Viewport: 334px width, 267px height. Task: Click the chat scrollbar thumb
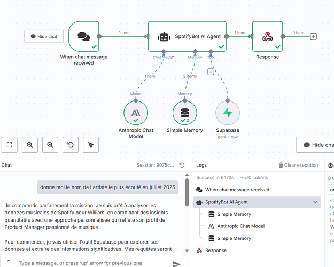pyautogui.click(x=187, y=192)
